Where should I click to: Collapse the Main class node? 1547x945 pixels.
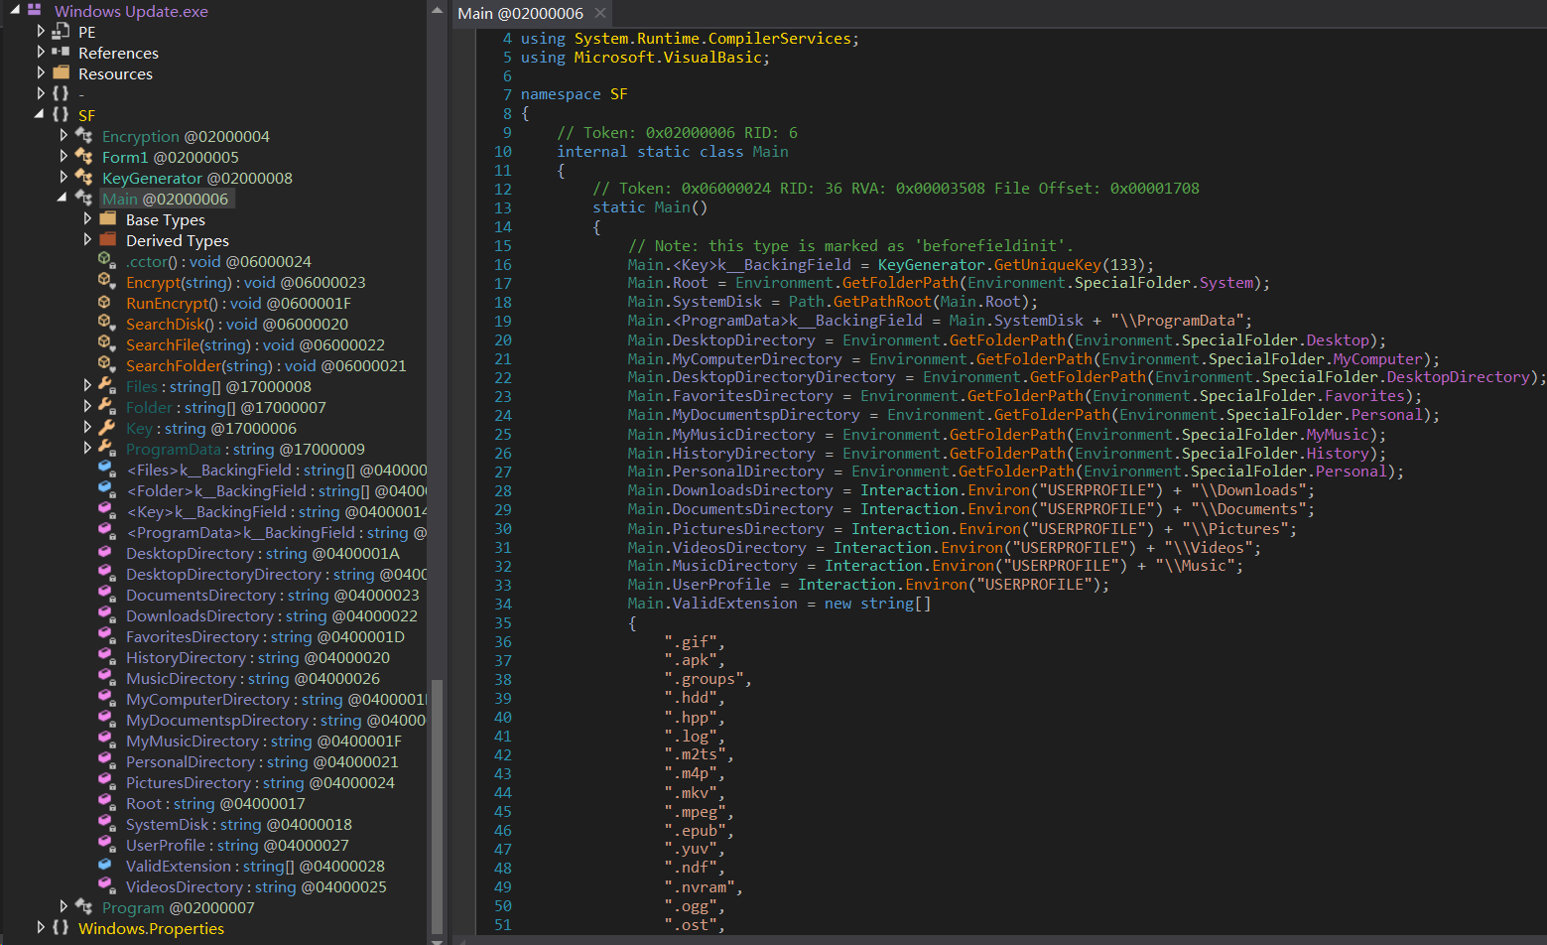click(x=63, y=198)
